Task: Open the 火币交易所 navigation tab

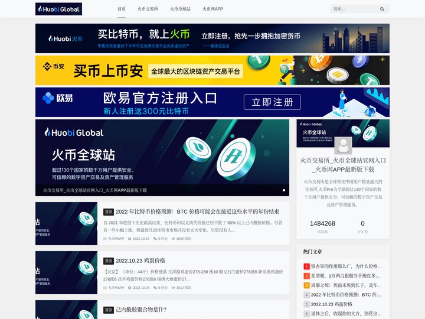Action: click(148, 9)
